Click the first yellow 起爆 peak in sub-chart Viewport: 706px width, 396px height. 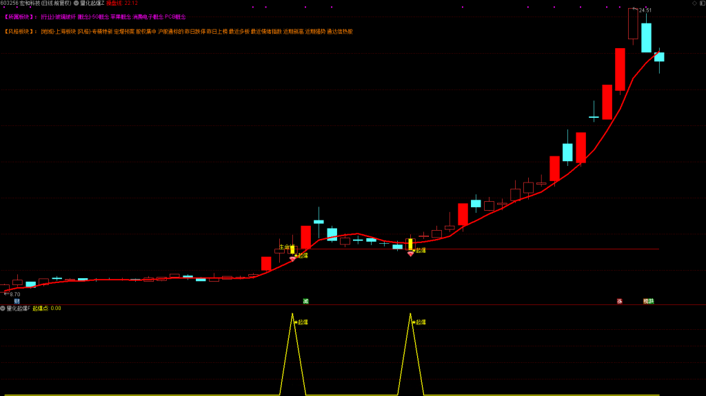point(293,315)
